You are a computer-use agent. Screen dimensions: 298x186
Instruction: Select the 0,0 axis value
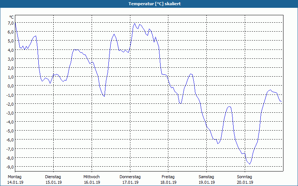click(11, 86)
